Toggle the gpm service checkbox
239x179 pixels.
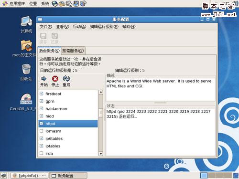click(x=41, y=101)
